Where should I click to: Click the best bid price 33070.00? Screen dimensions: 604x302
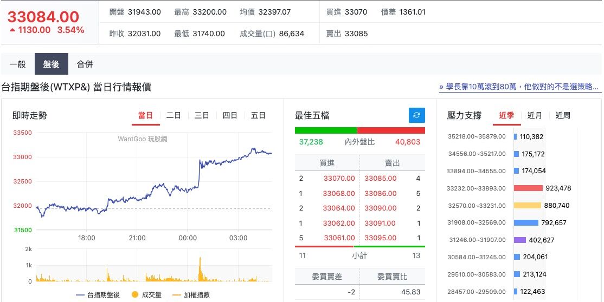tap(339, 178)
